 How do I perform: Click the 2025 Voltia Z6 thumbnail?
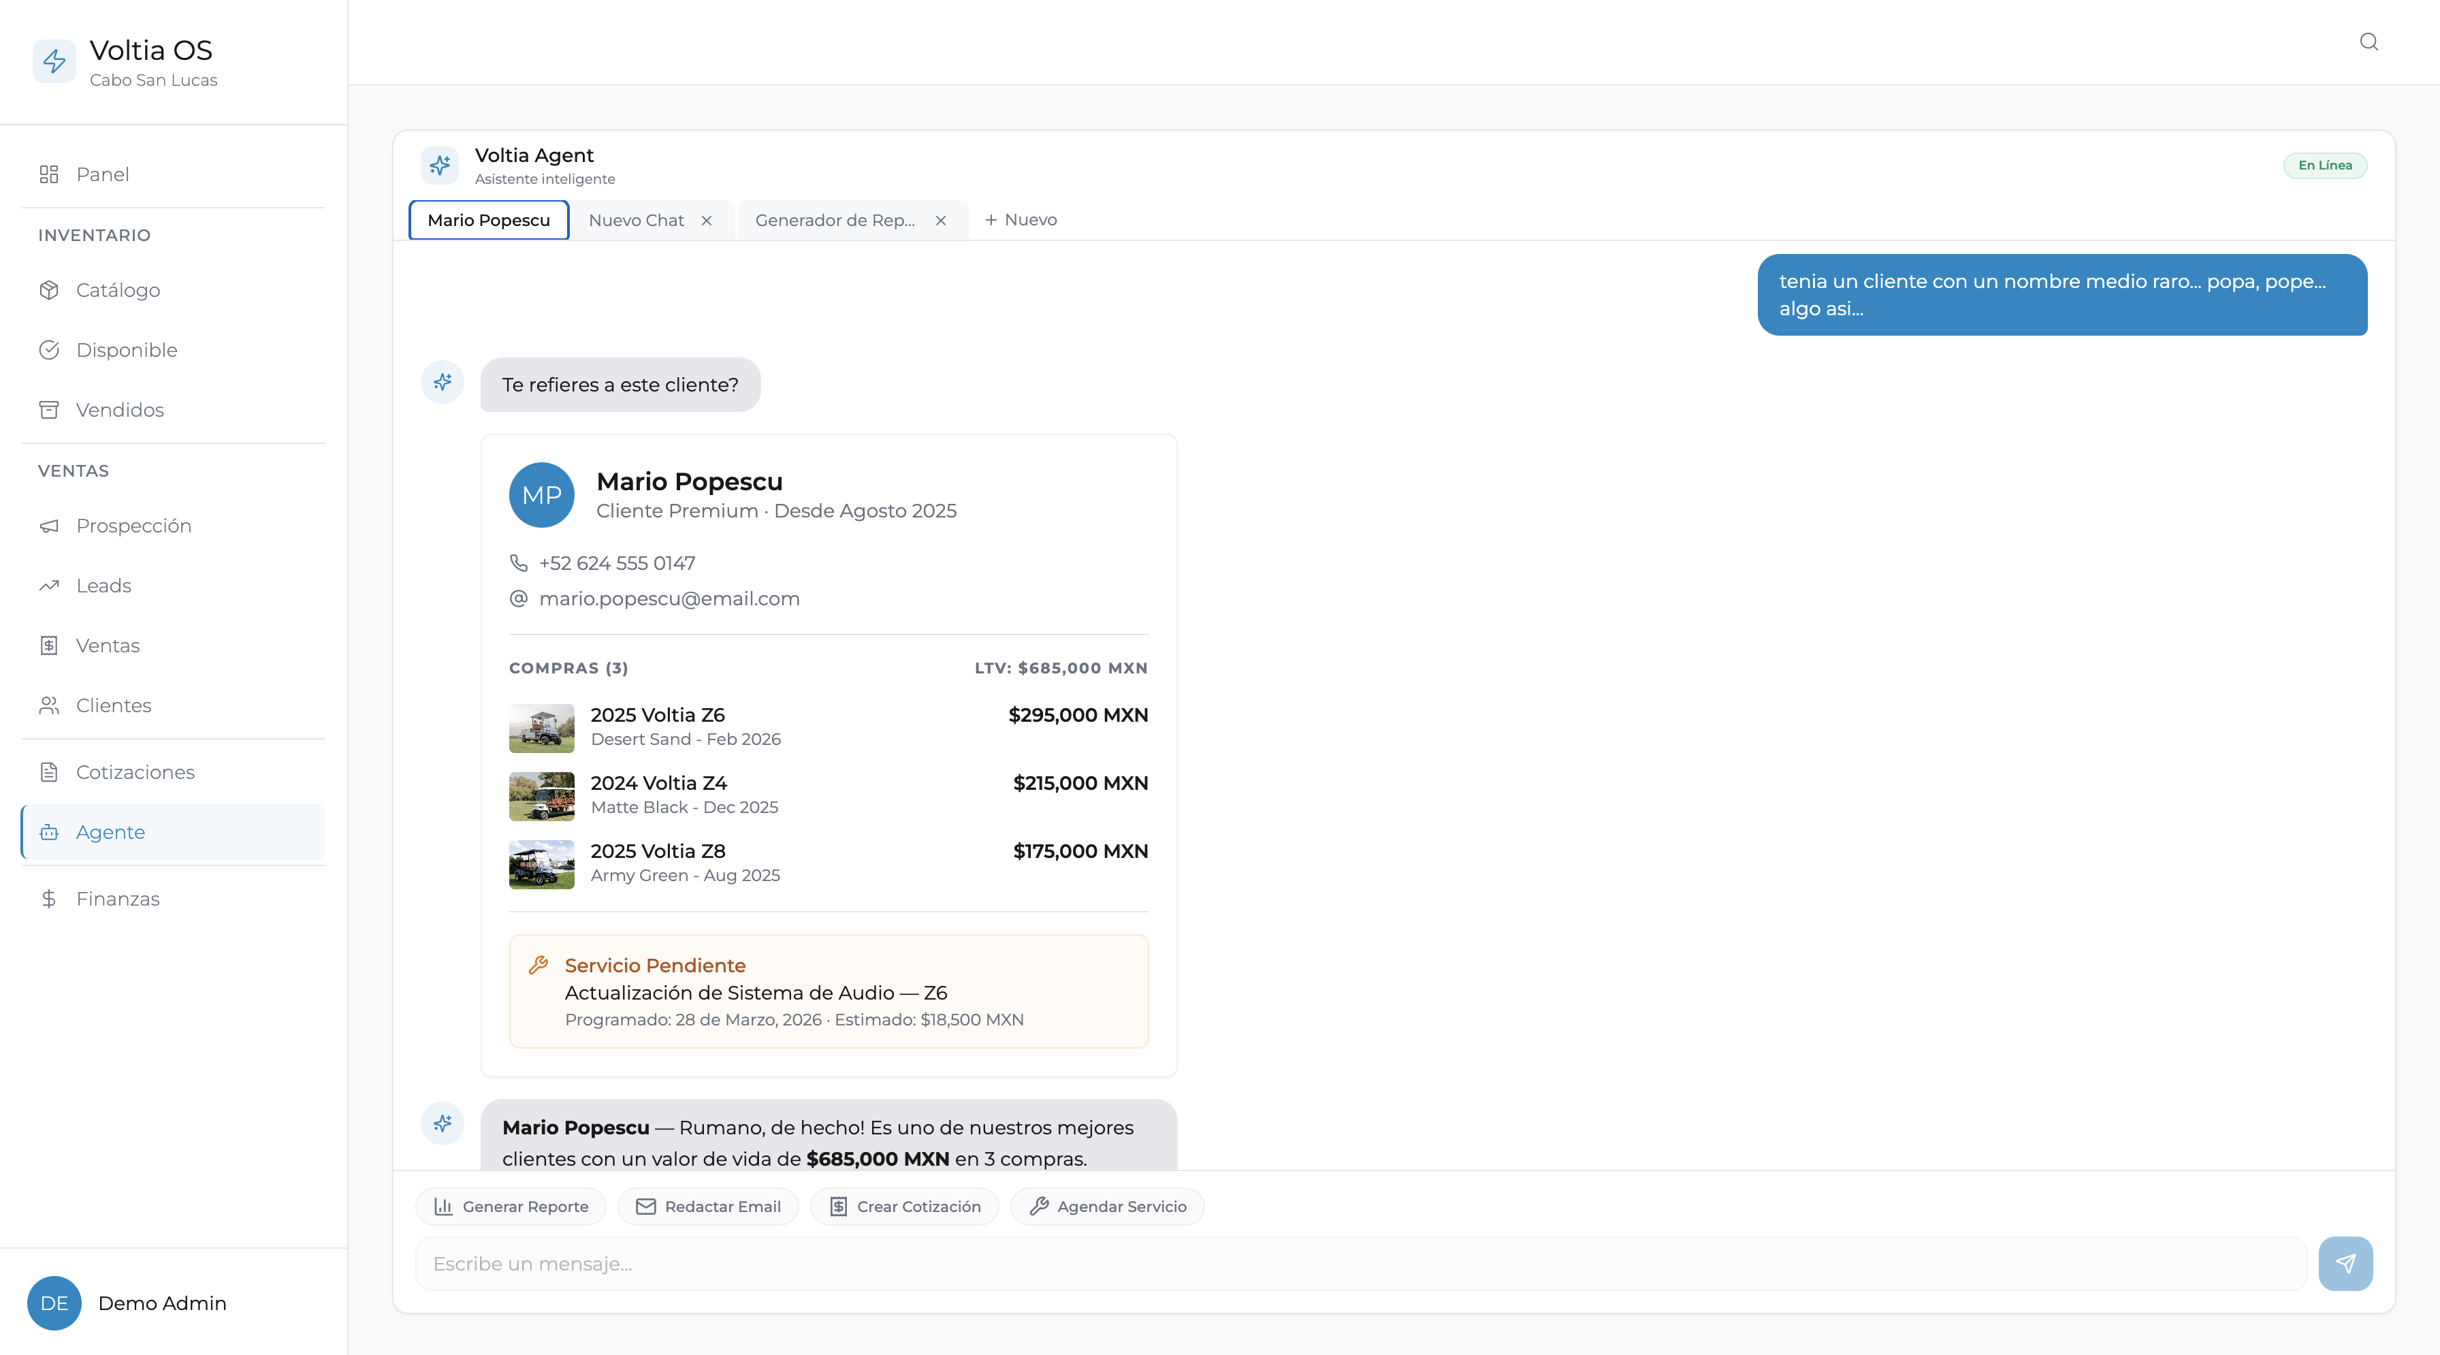click(542, 728)
